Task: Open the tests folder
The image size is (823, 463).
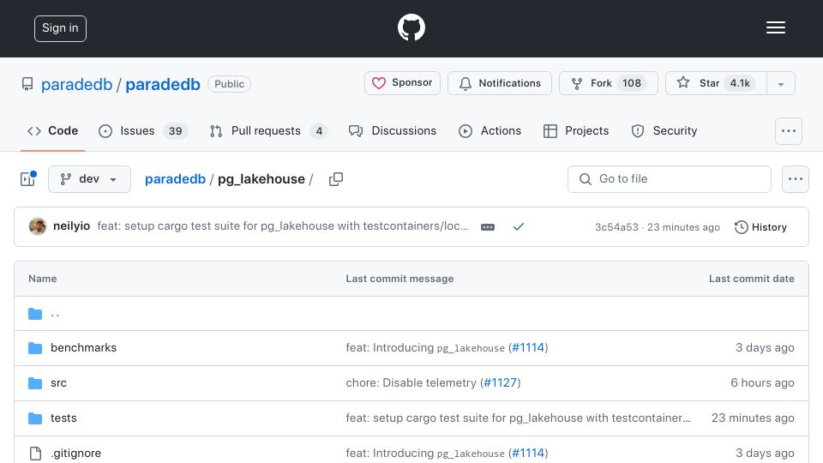Action: pyautogui.click(x=63, y=418)
